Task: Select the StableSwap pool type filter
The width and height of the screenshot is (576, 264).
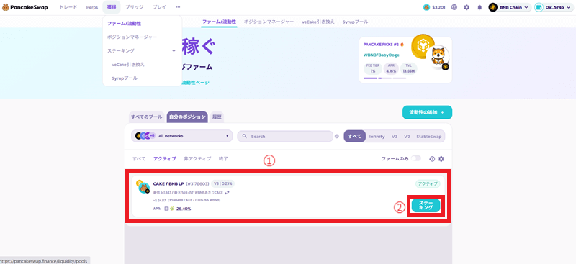Action: tap(429, 136)
